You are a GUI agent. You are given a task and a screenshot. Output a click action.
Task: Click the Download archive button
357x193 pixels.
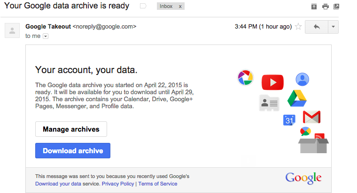click(73, 150)
